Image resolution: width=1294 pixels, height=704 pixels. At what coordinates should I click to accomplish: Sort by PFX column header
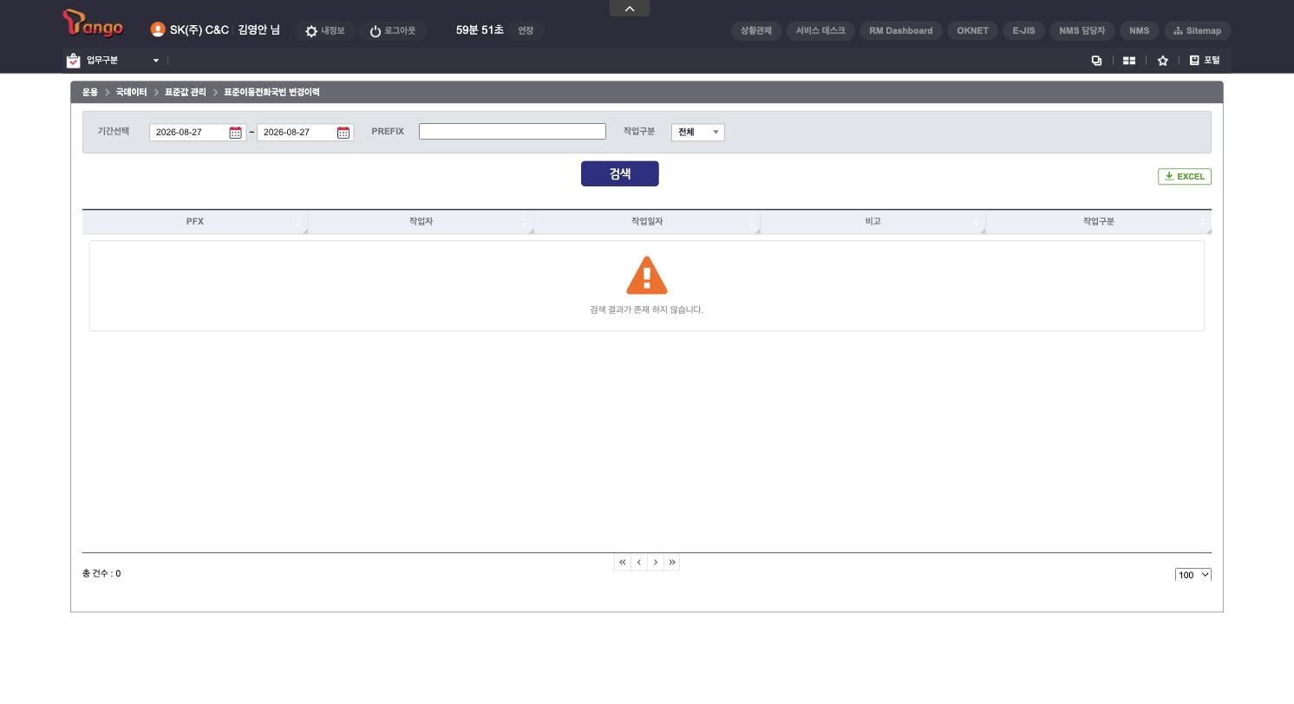tap(195, 222)
